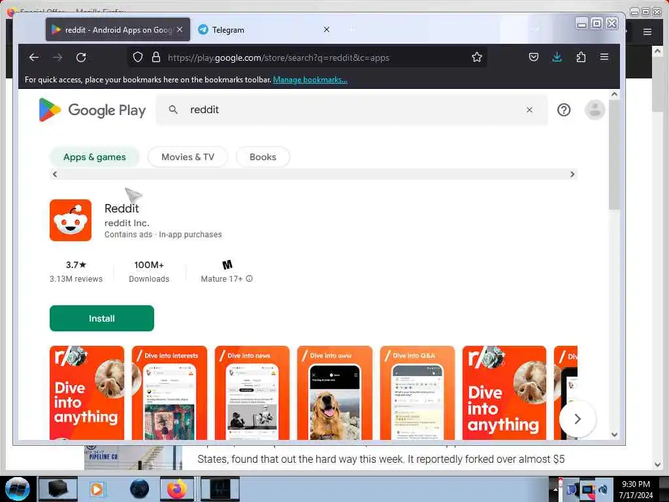Open the extensions puzzle icon
This screenshot has width=669, height=502.
point(581,58)
